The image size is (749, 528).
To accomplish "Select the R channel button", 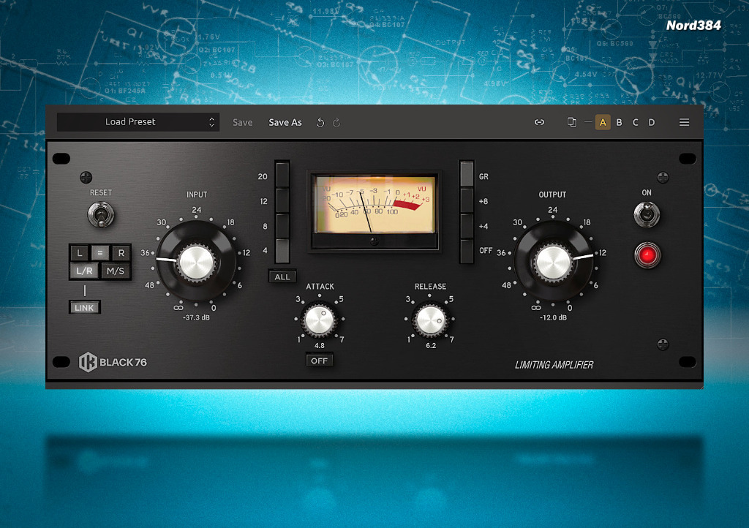I will pos(121,253).
